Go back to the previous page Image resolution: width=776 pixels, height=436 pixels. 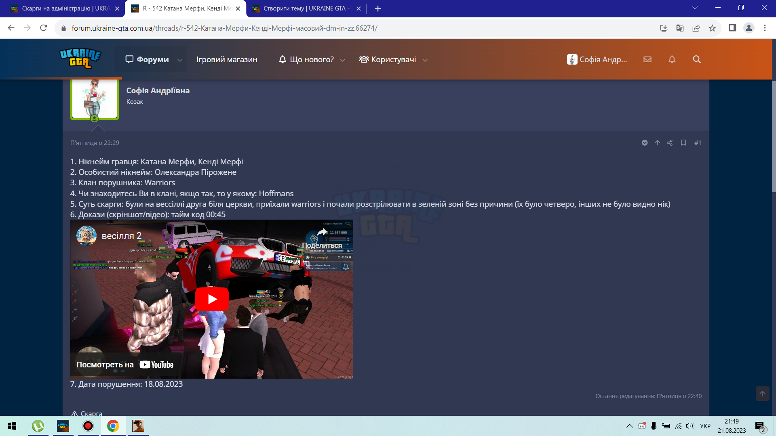coord(11,28)
